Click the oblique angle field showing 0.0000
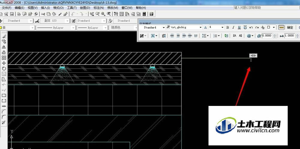The width and height of the screenshot is (300, 149). [x=267, y=36]
